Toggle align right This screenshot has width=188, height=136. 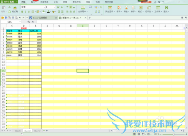pyautogui.click(x=74, y=12)
